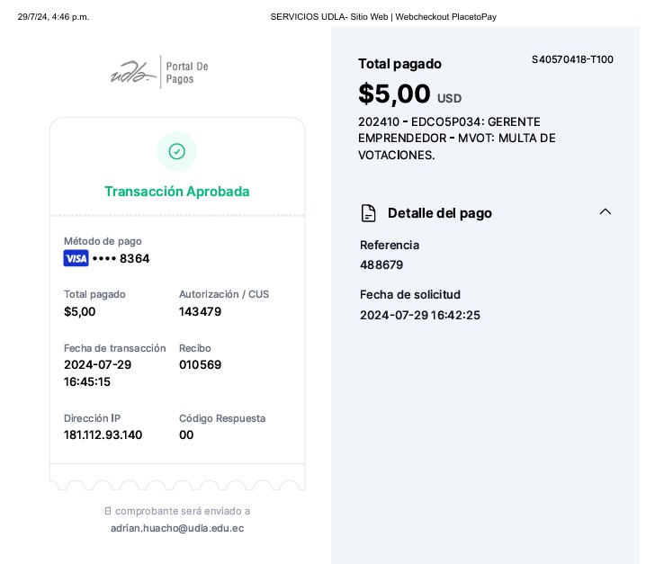This screenshot has height=564, width=646.
Task: Click the reference number 488679
Action: click(x=381, y=265)
